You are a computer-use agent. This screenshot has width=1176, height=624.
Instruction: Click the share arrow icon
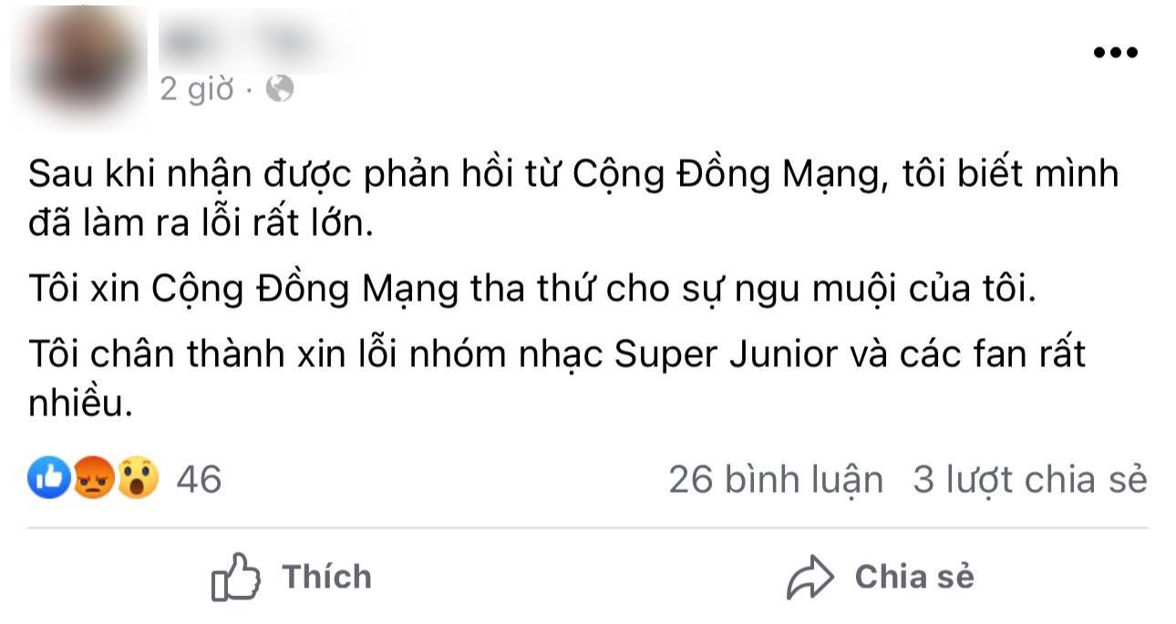(x=810, y=578)
